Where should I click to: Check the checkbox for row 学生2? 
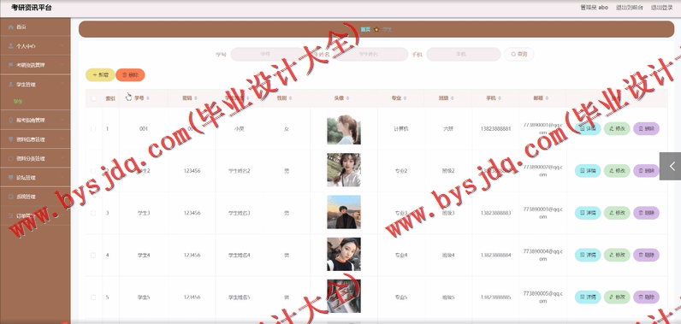(93, 171)
